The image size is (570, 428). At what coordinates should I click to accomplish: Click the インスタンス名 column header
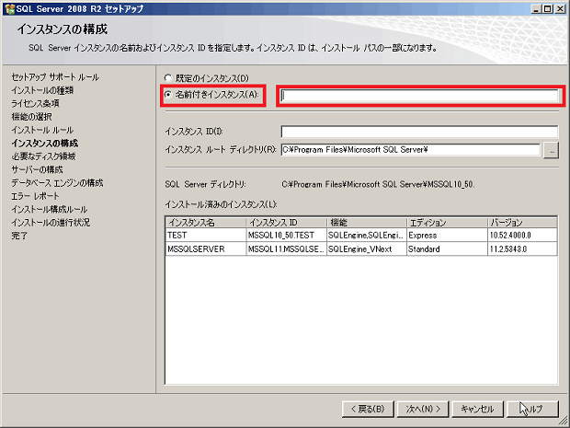click(206, 223)
